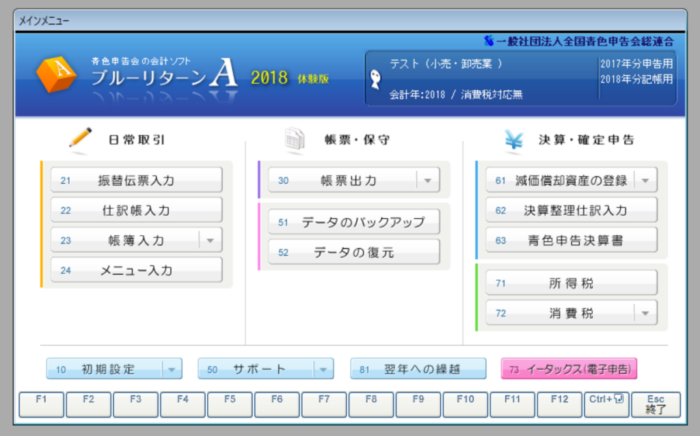Open 初期設定 button
The width and height of the screenshot is (700, 436).
(x=105, y=368)
